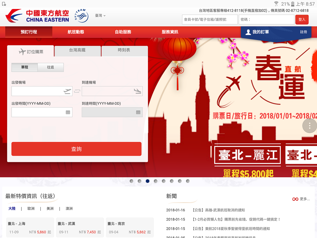Open the 自助服務 menu
The width and height of the screenshot is (317, 238).
click(x=123, y=32)
